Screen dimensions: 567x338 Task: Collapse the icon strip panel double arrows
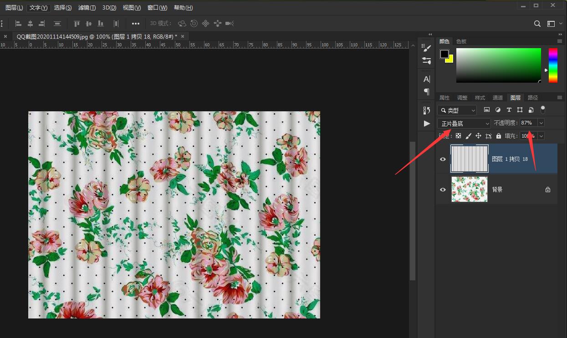(430, 34)
